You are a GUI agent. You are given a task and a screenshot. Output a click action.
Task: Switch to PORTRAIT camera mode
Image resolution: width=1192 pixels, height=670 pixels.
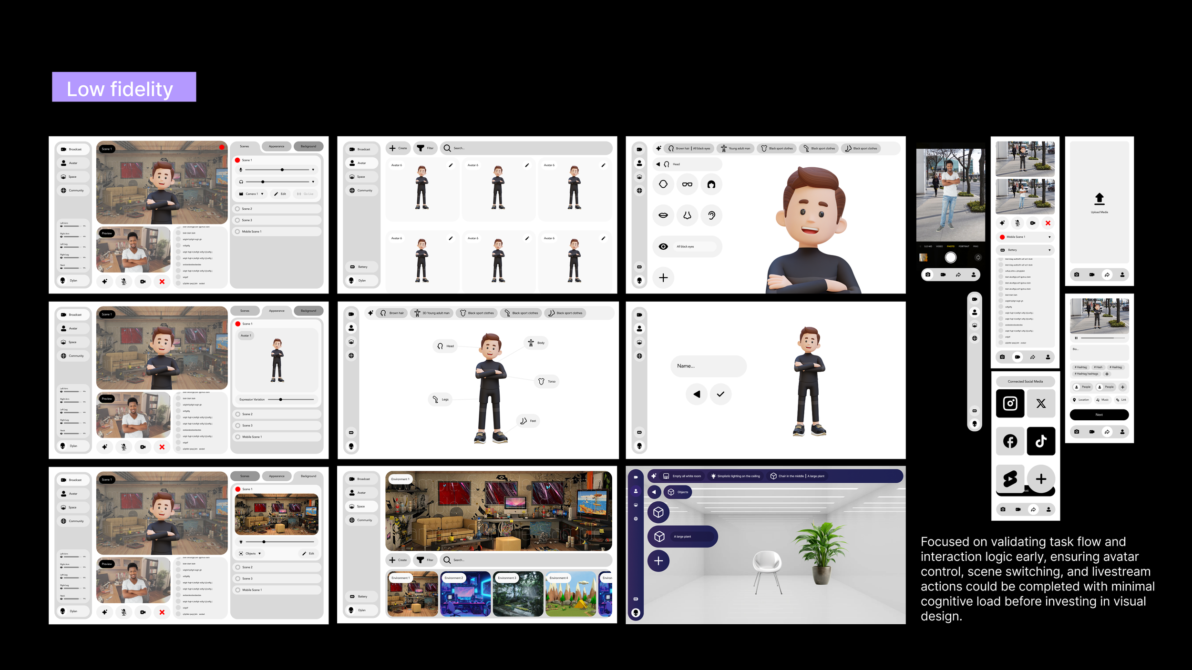[x=964, y=246]
